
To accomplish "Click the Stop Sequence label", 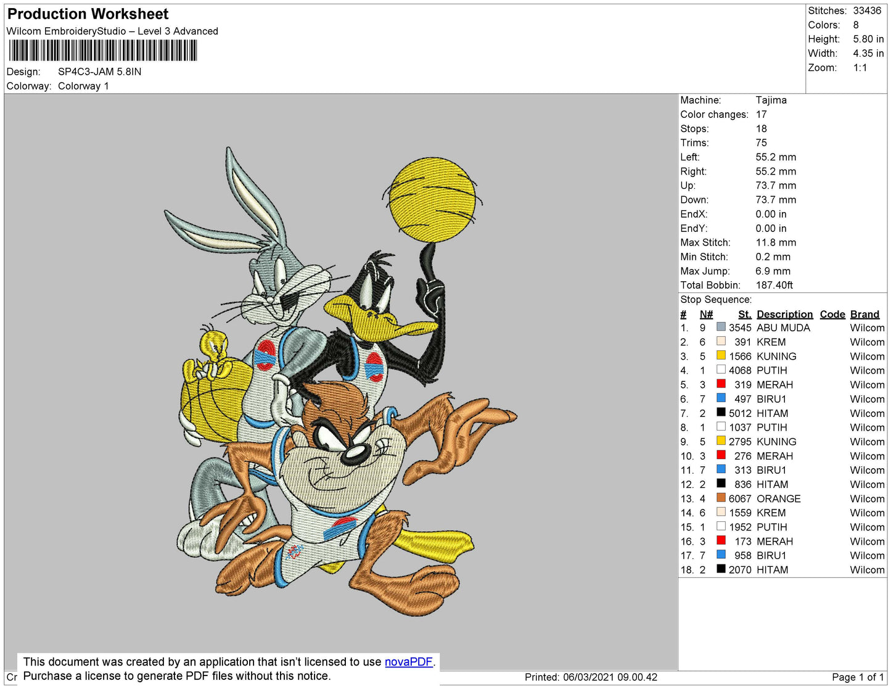I will (716, 299).
